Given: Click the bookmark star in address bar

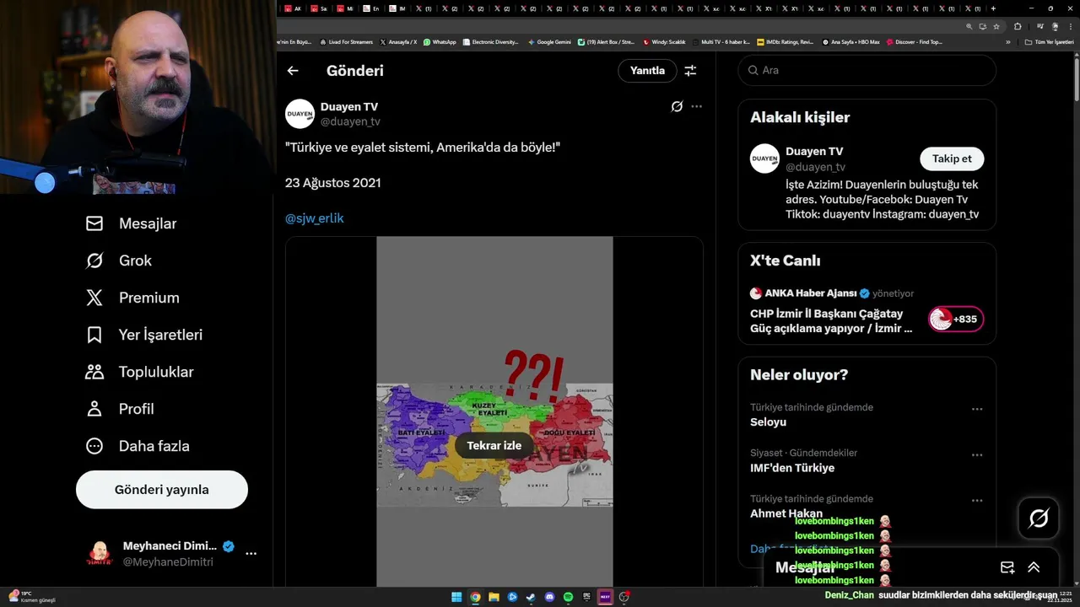Looking at the screenshot, I should [996, 26].
